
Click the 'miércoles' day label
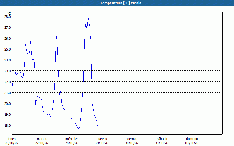pyautogui.click(x=72, y=139)
